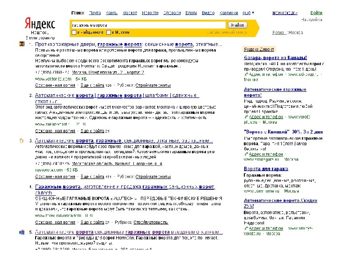This screenshot has height=253, width=337.
Task: Click the favicon beside search result 3
Action: point(22,141)
